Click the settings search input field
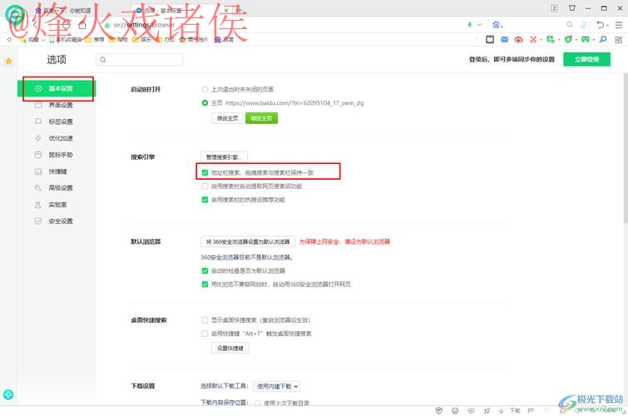 coord(140,60)
